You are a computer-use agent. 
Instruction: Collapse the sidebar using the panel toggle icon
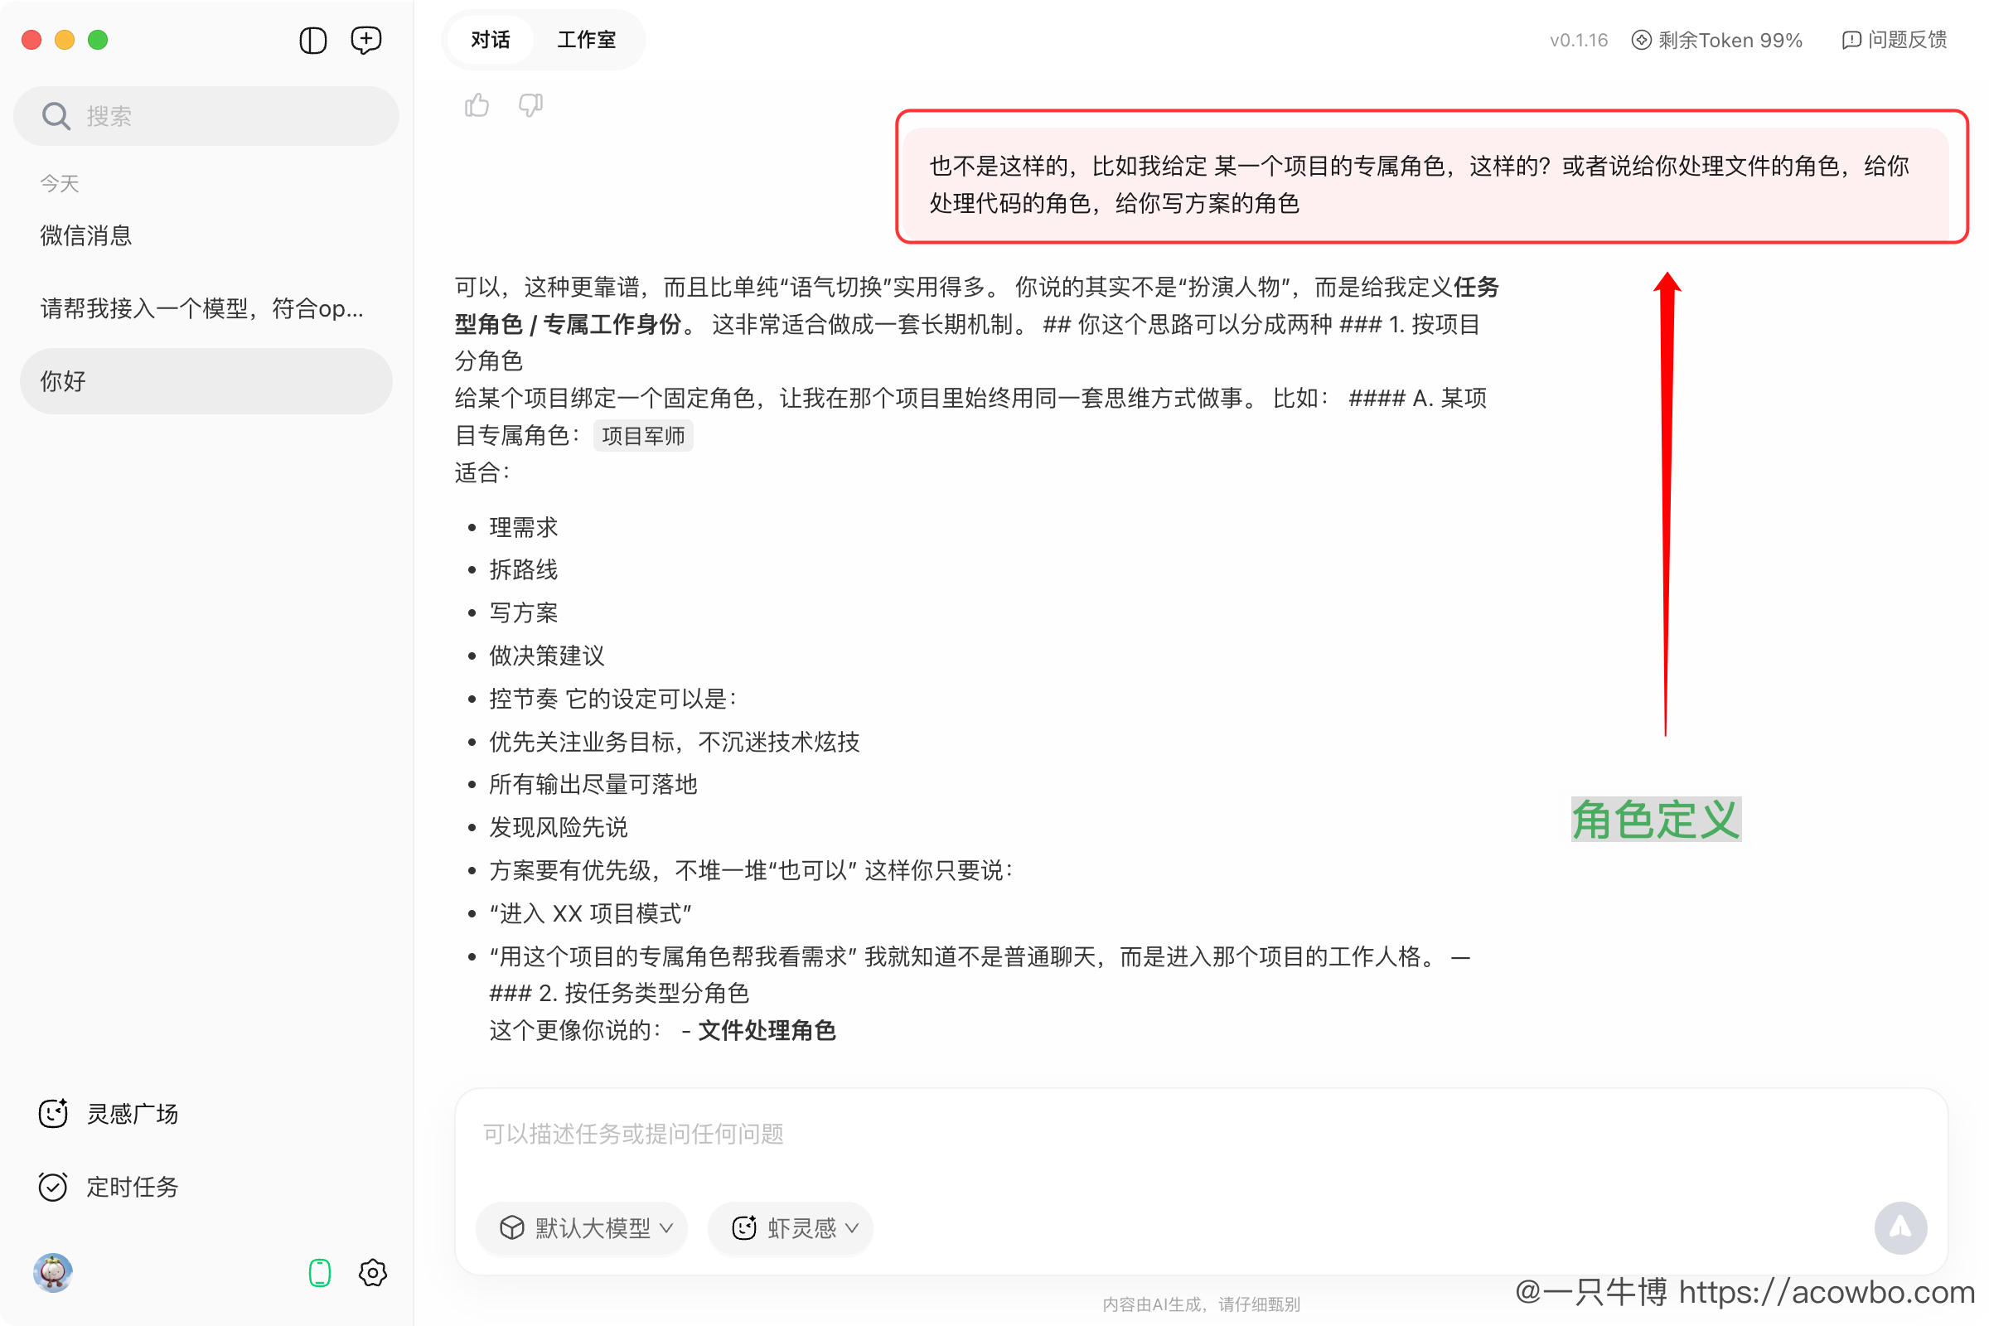click(312, 40)
